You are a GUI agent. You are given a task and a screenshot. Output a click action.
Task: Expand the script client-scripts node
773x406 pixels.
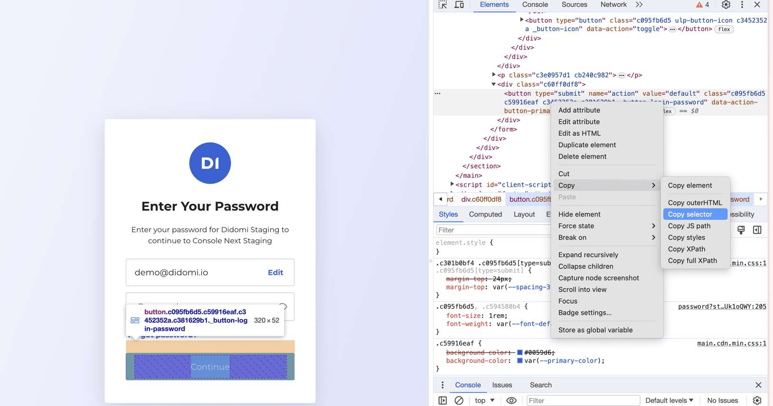[x=452, y=184]
